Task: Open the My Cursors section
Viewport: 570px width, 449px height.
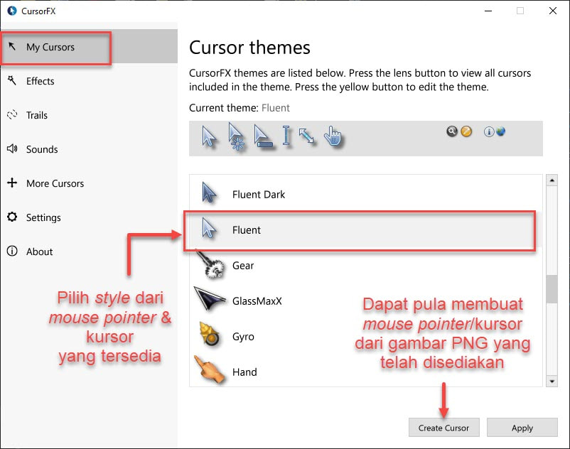Action: (x=89, y=47)
